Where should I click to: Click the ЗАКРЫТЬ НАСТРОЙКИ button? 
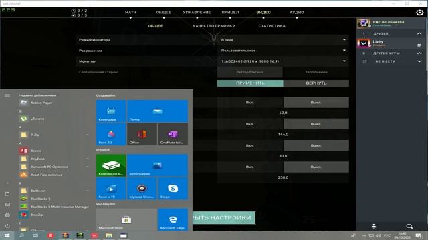(224, 218)
